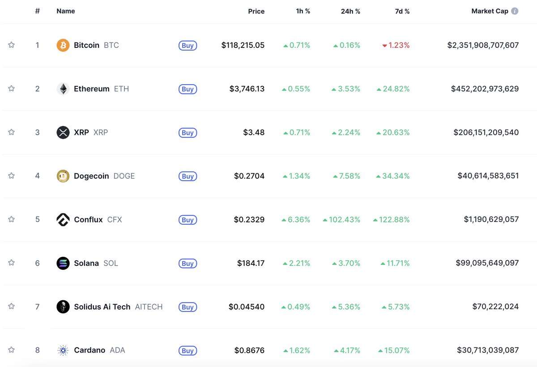Toggle the Dogecoin watchlist star
Screen dimensions: 537x367
pos(12,176)
